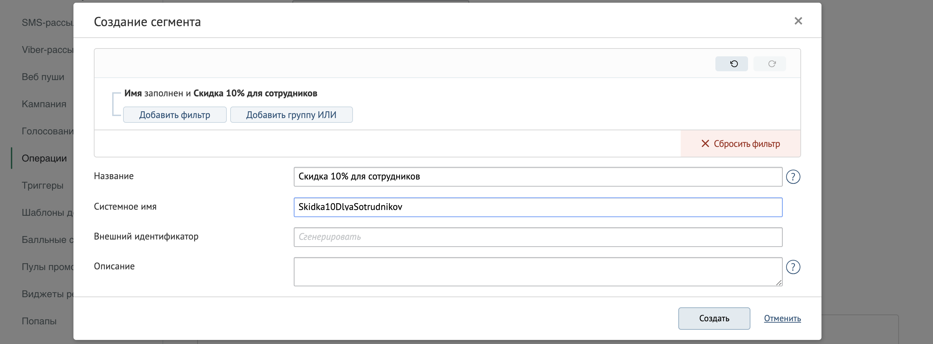Cancel via the Отменить link
Image resolution: width=933 pixels, height=344 pixels.
(782, 318)
